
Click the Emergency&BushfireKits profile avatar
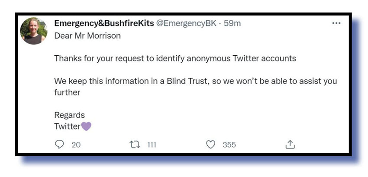(34, 31)
